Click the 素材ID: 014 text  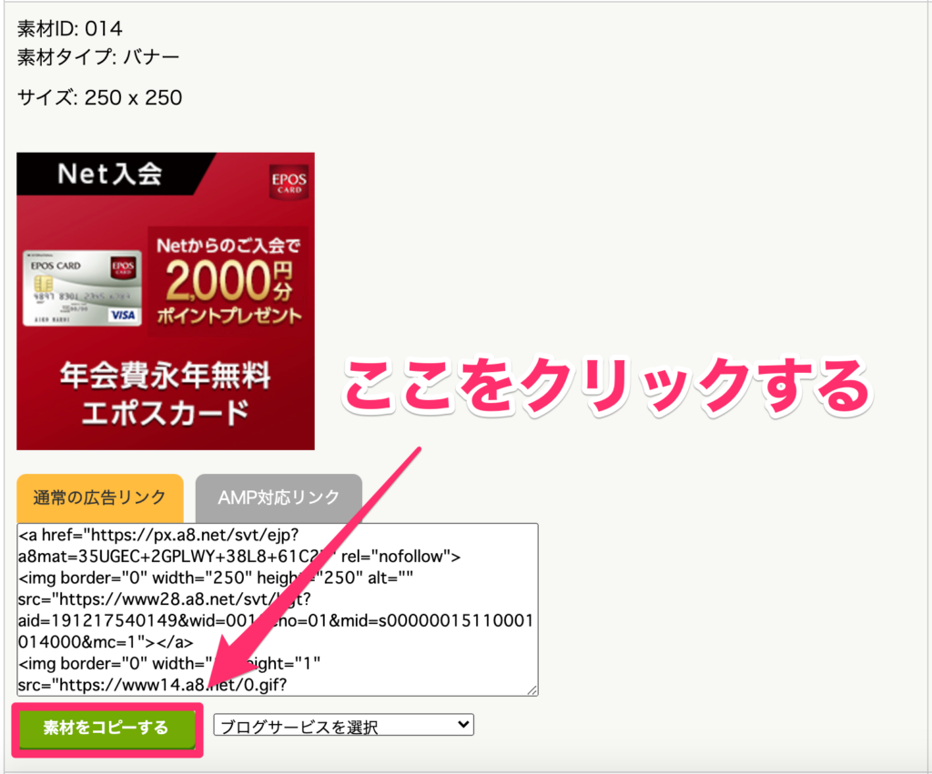tap(69, 28)
